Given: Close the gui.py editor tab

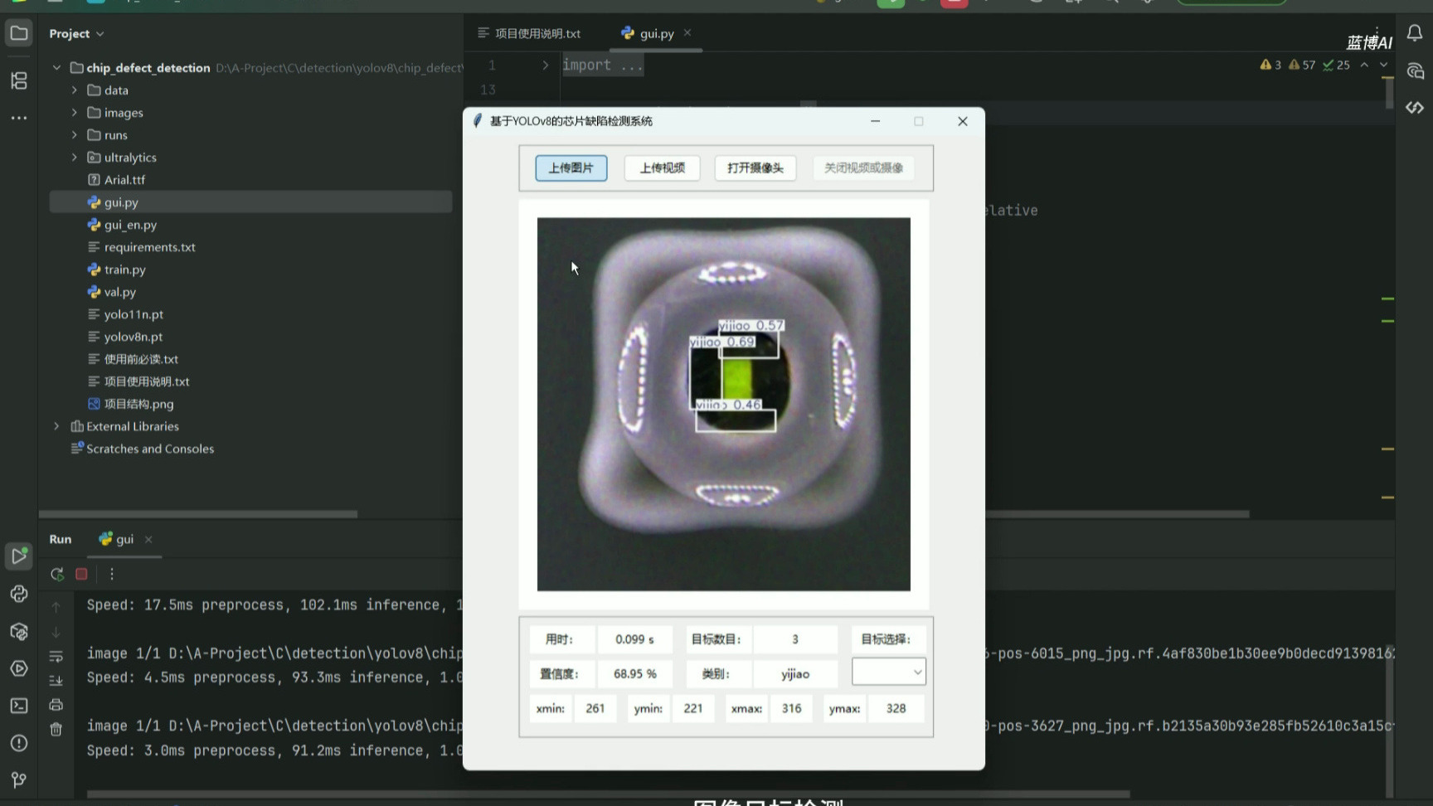Looking at the screenshot, I should coord(687,33).
